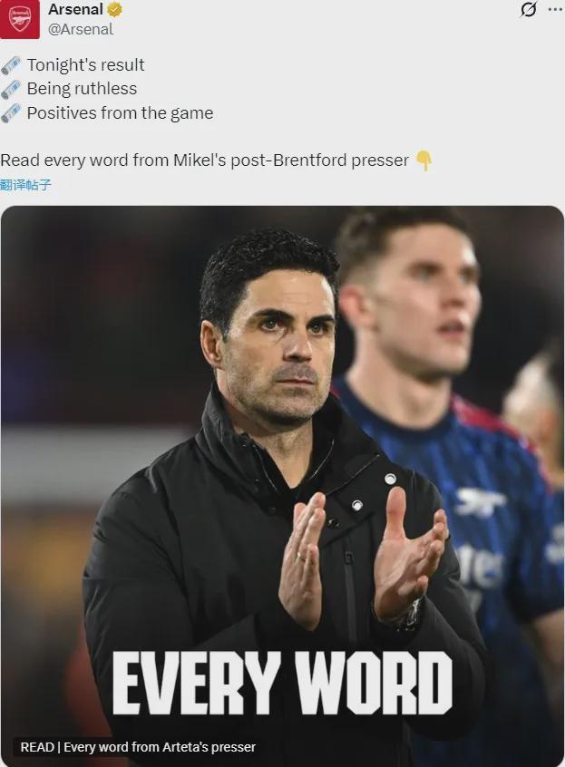Open the Arsenal display name profile link
This screenshot has width=565, height=767.
(75, 10)
